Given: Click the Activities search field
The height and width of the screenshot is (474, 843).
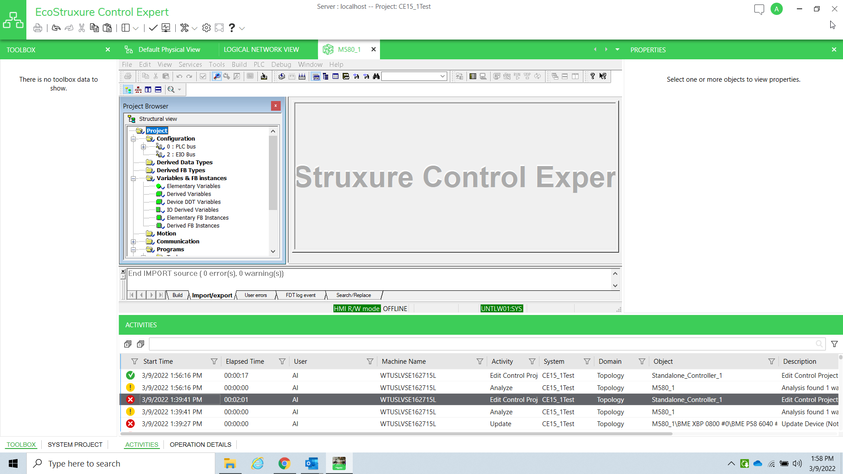Looking at the screenshot, I should point(487,344).
